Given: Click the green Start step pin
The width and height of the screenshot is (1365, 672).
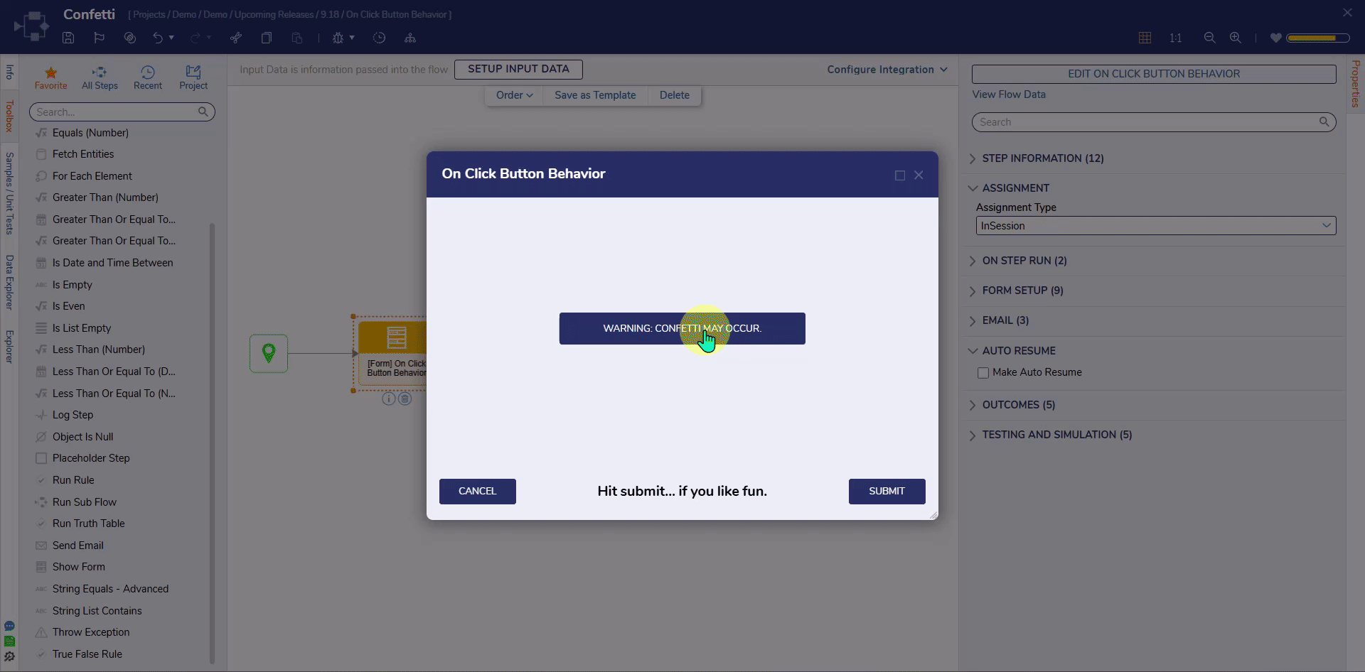Looking at the screenshot, I should coord(269,353).
